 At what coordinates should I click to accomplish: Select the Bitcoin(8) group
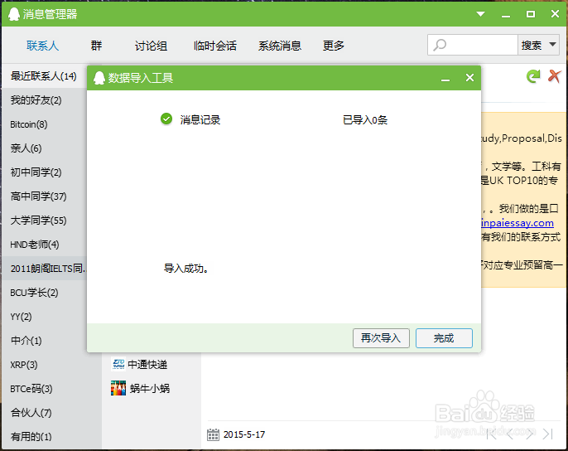(44, 124)
